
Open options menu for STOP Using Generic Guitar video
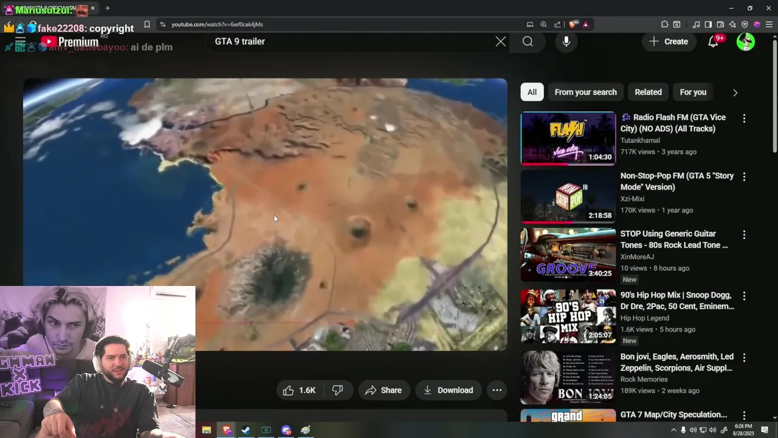coord(744,235)
